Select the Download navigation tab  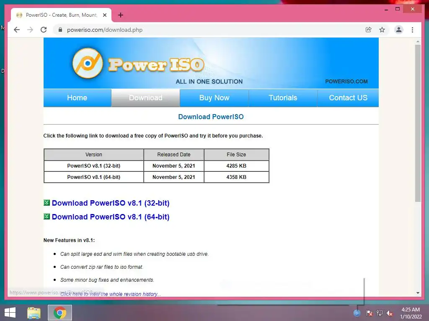145,98
